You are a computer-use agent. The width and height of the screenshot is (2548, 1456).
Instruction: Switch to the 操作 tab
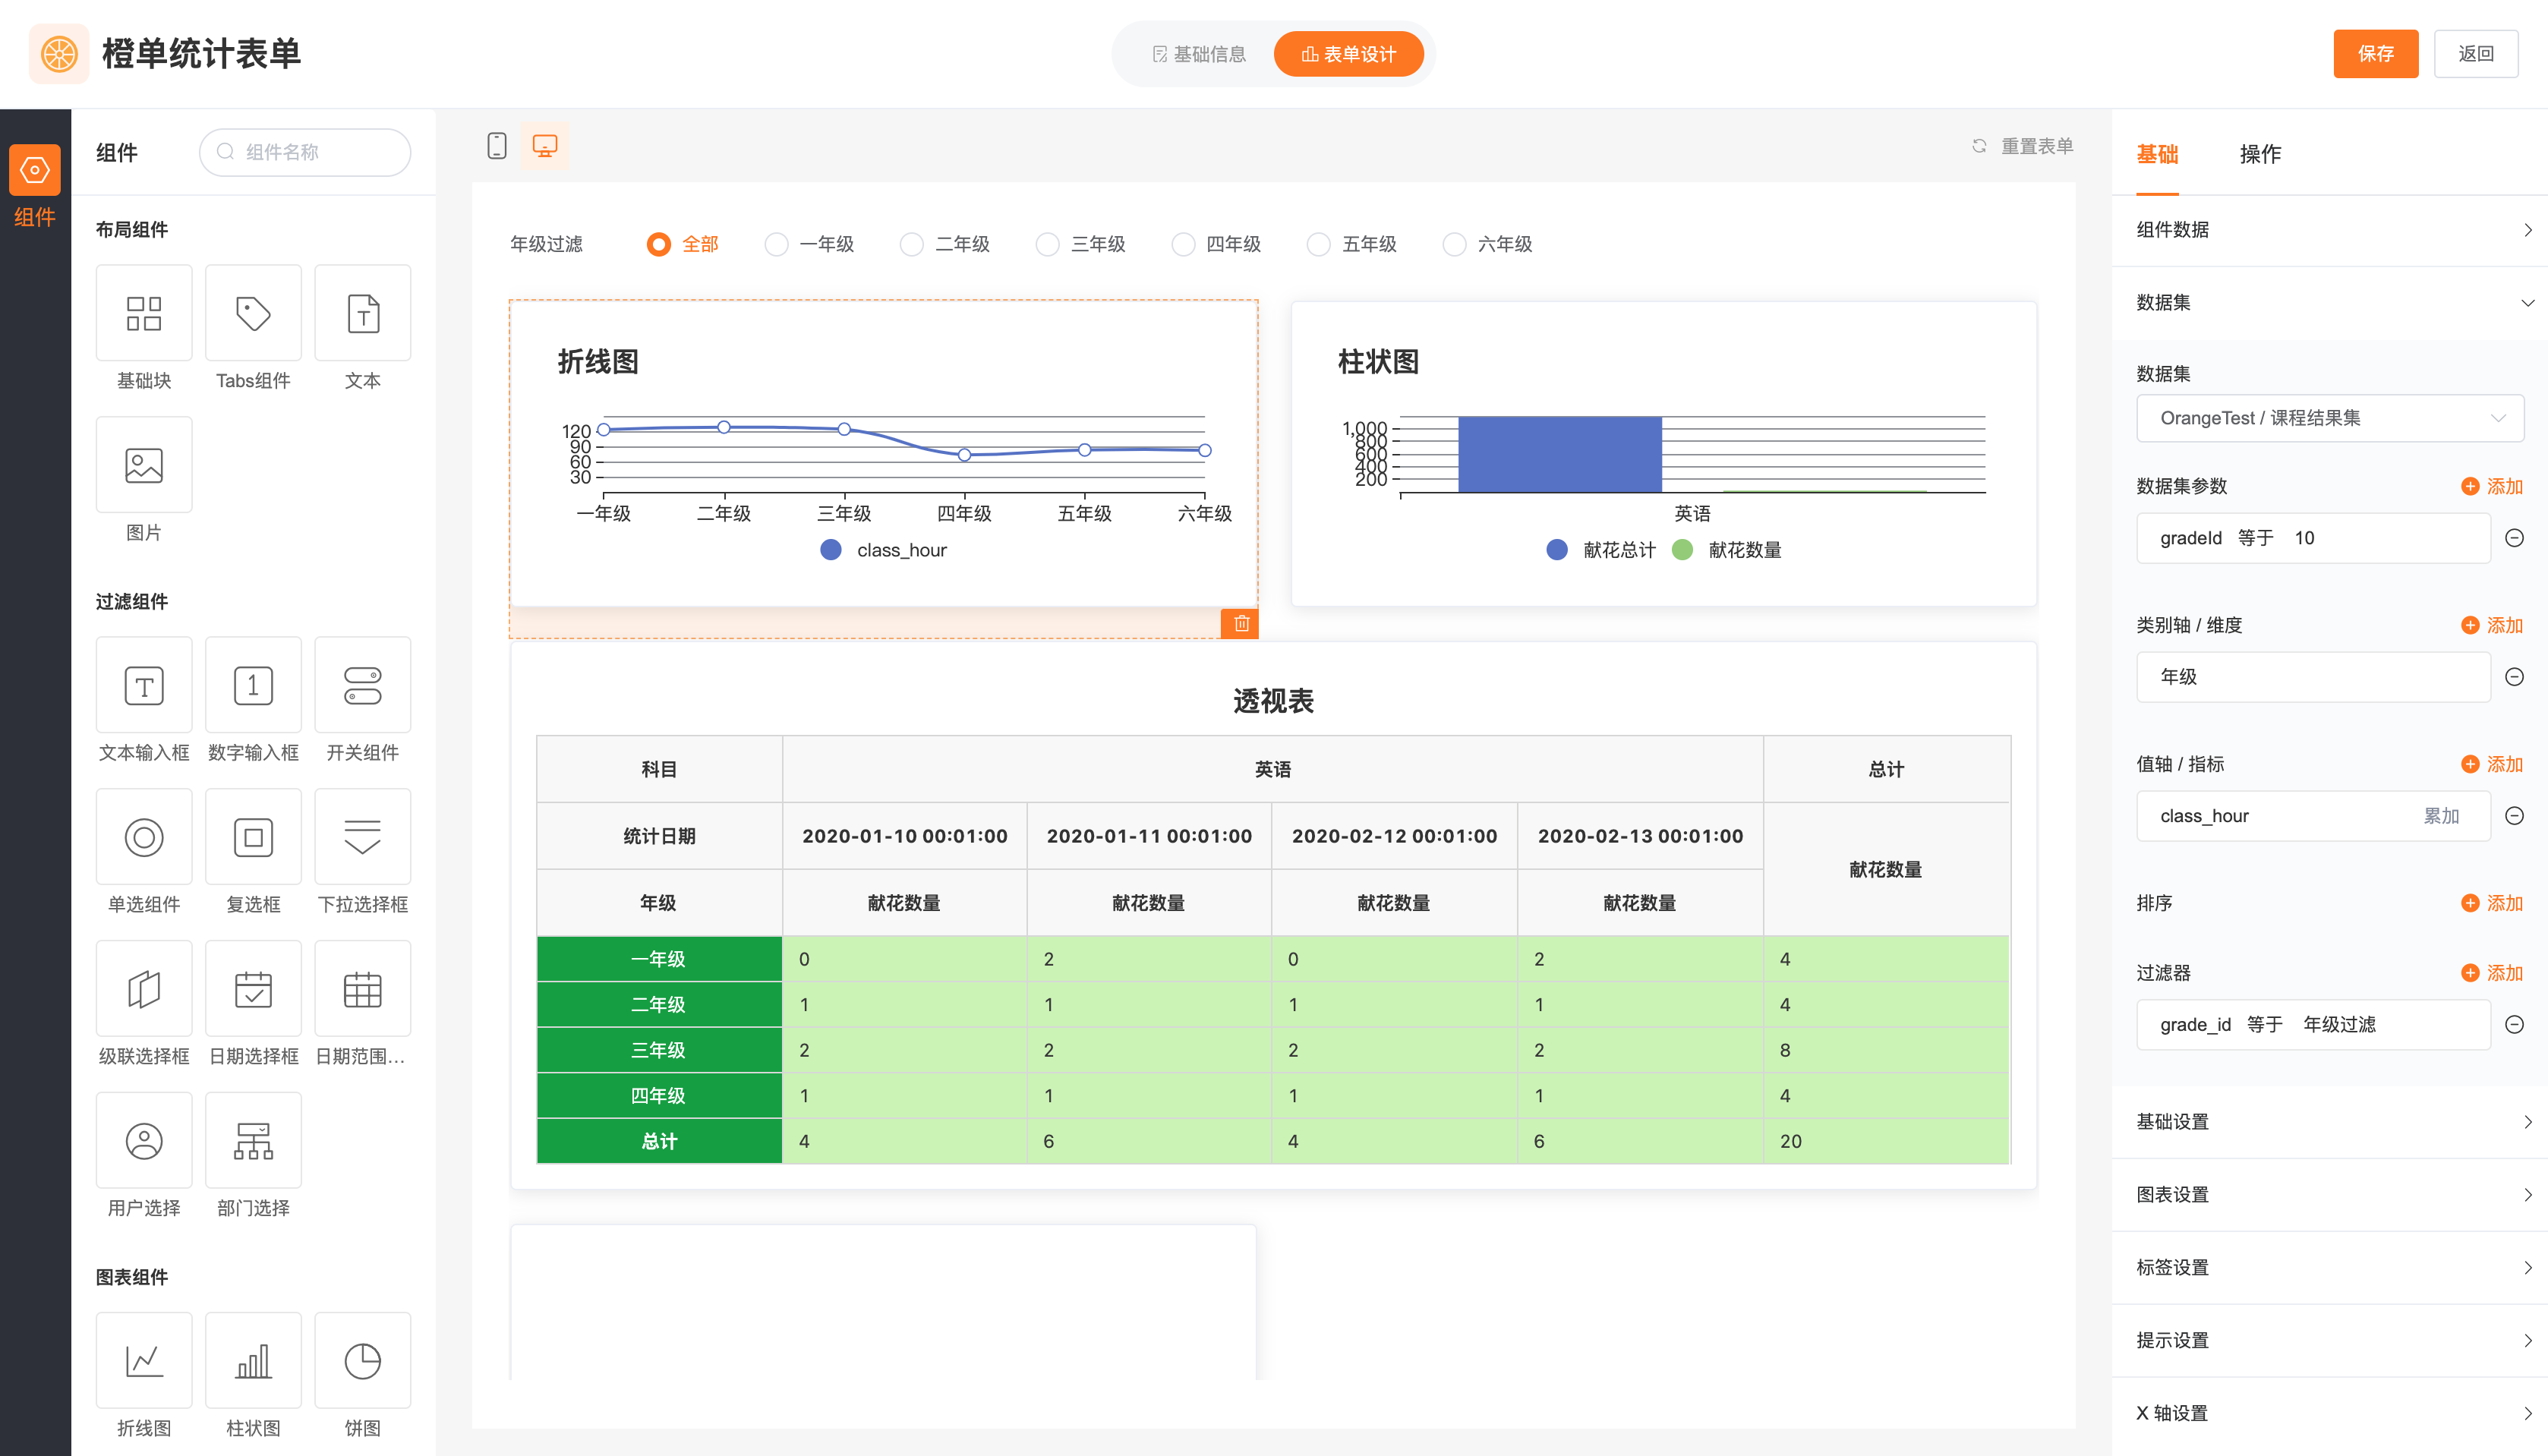2260,154
